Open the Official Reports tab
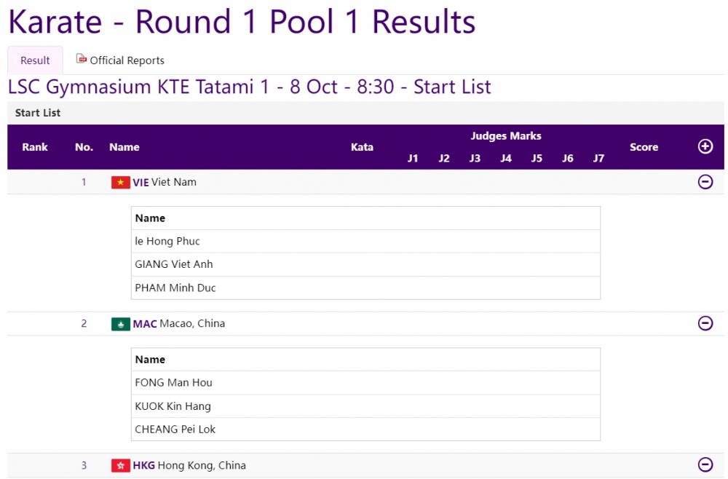The image size is (728, 479). (127, 60)
